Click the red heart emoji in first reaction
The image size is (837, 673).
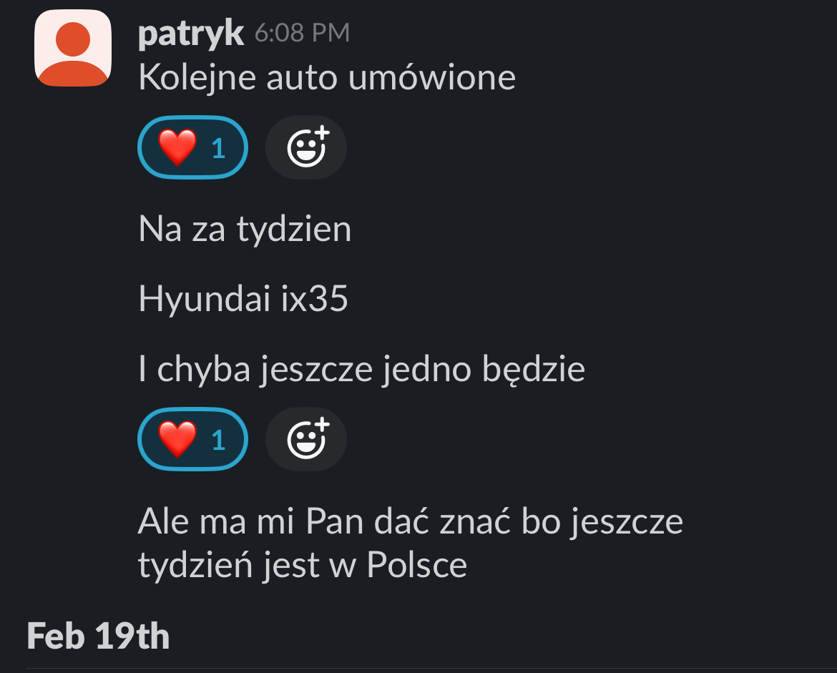pyautogui.click(x=177, y=148)
